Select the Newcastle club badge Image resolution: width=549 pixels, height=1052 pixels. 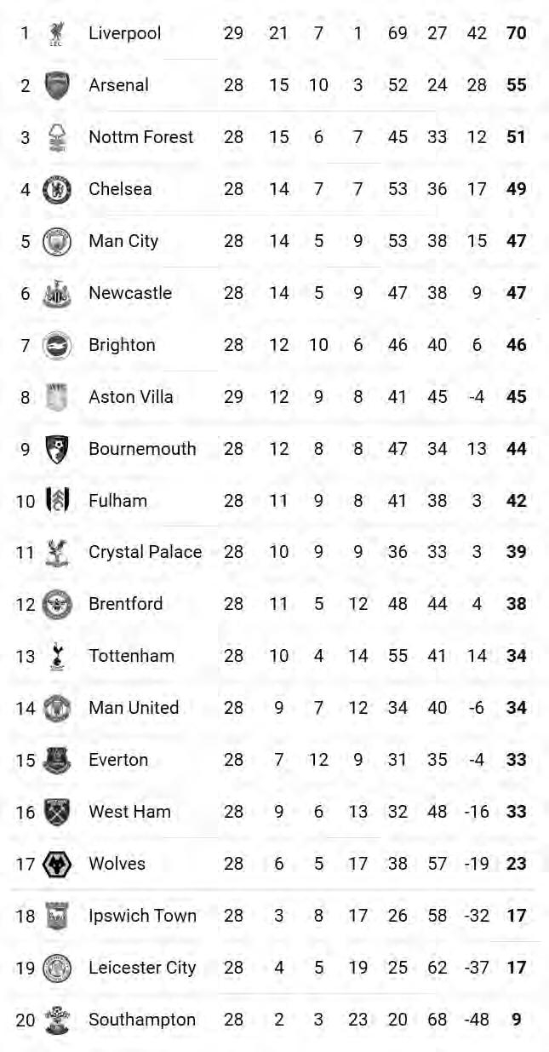tap(57, 293)
